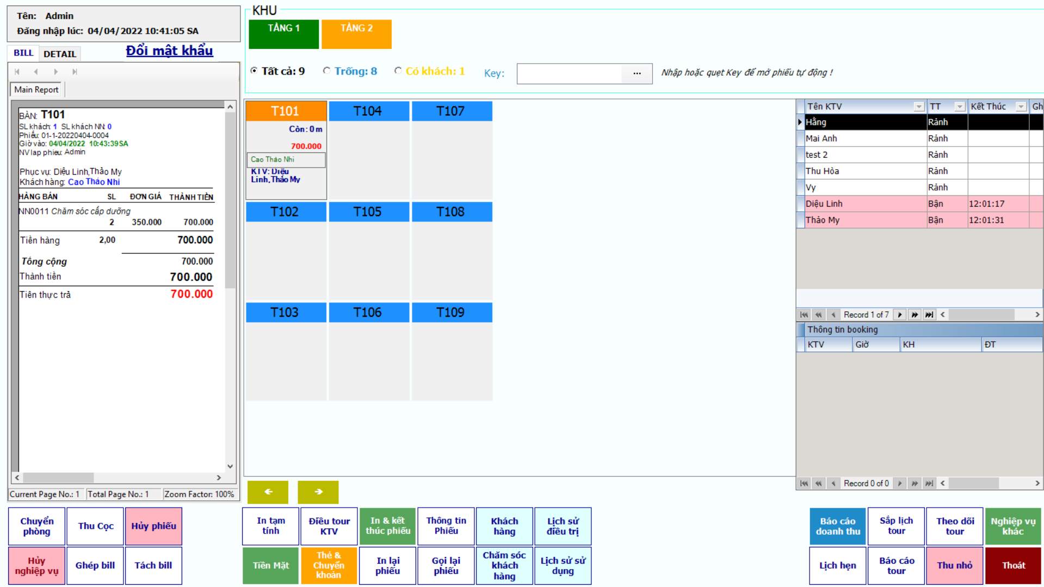Click the 'Đổi mật khẩu' link

click(169, 51)
